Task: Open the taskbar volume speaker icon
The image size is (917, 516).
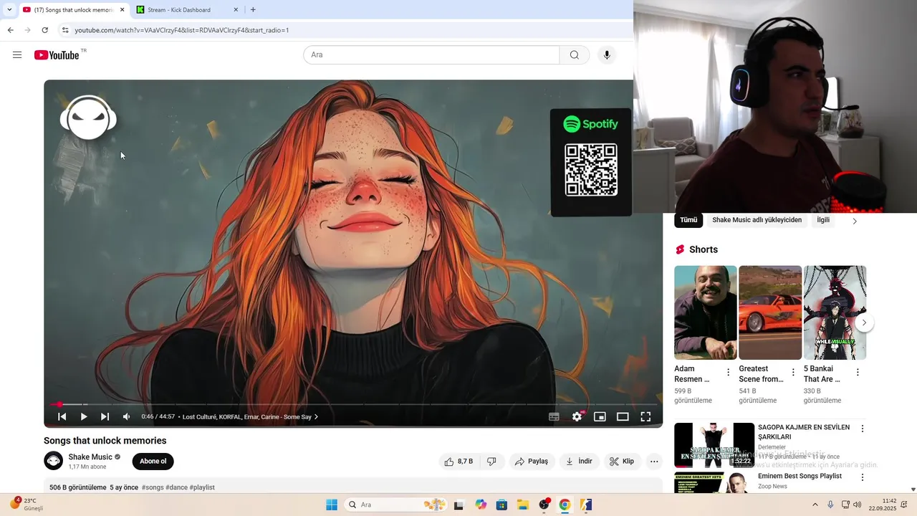Action: point(857,505)
